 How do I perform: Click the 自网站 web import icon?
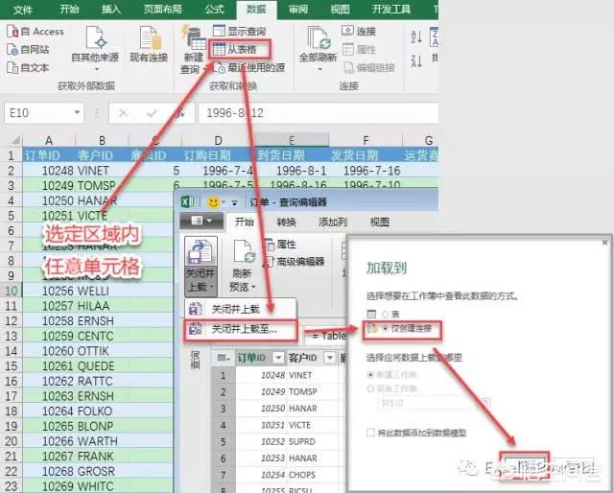point(12,49)
